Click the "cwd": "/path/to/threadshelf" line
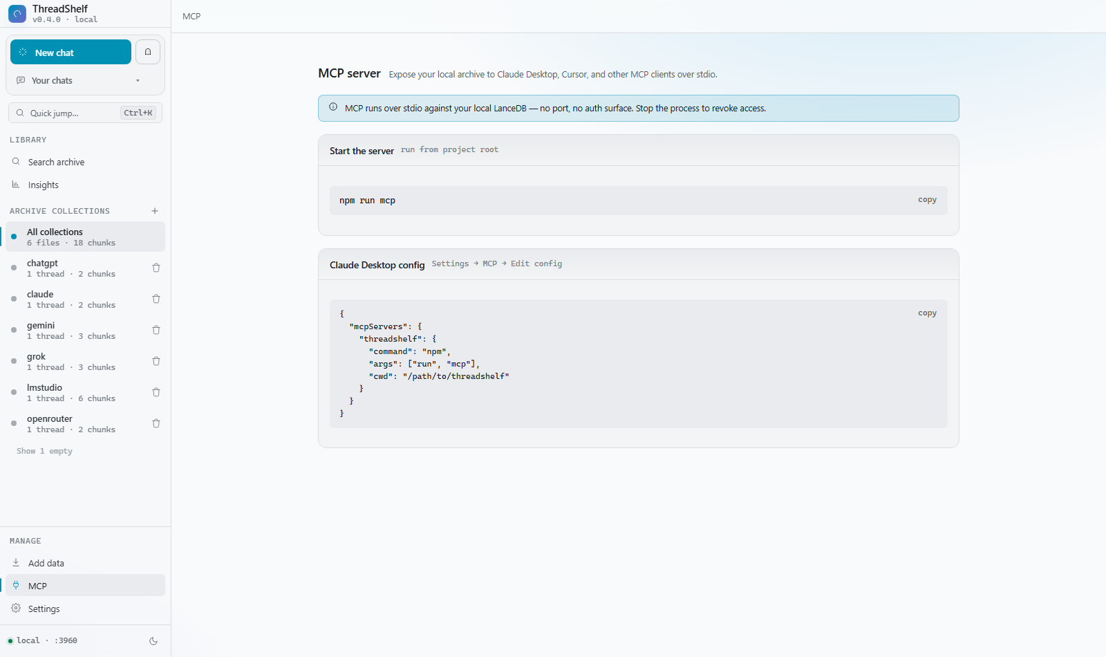1106x657 pixels. (439, 376)
